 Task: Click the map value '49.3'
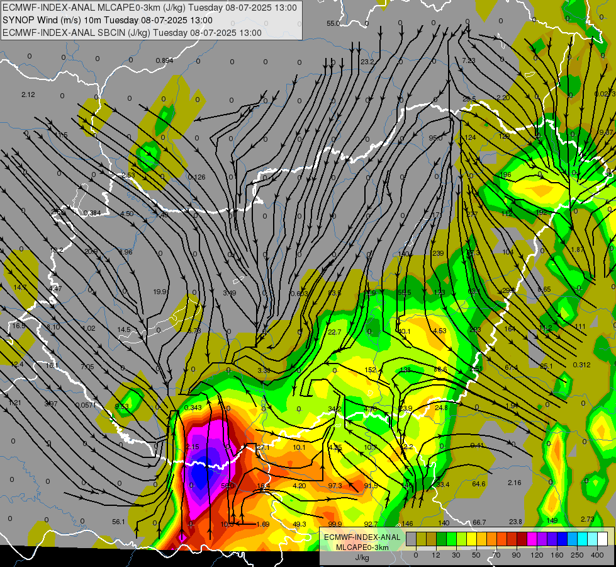tap(300, 524)
